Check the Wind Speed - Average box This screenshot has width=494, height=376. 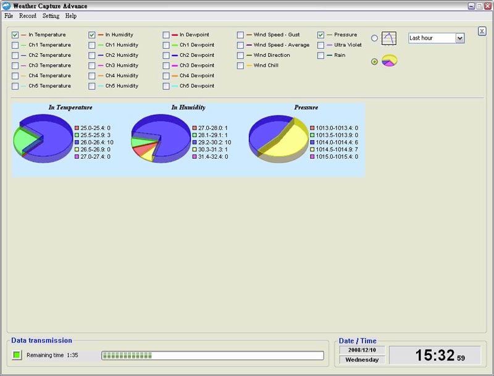240,45
